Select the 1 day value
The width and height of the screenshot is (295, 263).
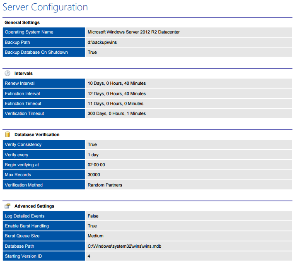pos(93,155)
